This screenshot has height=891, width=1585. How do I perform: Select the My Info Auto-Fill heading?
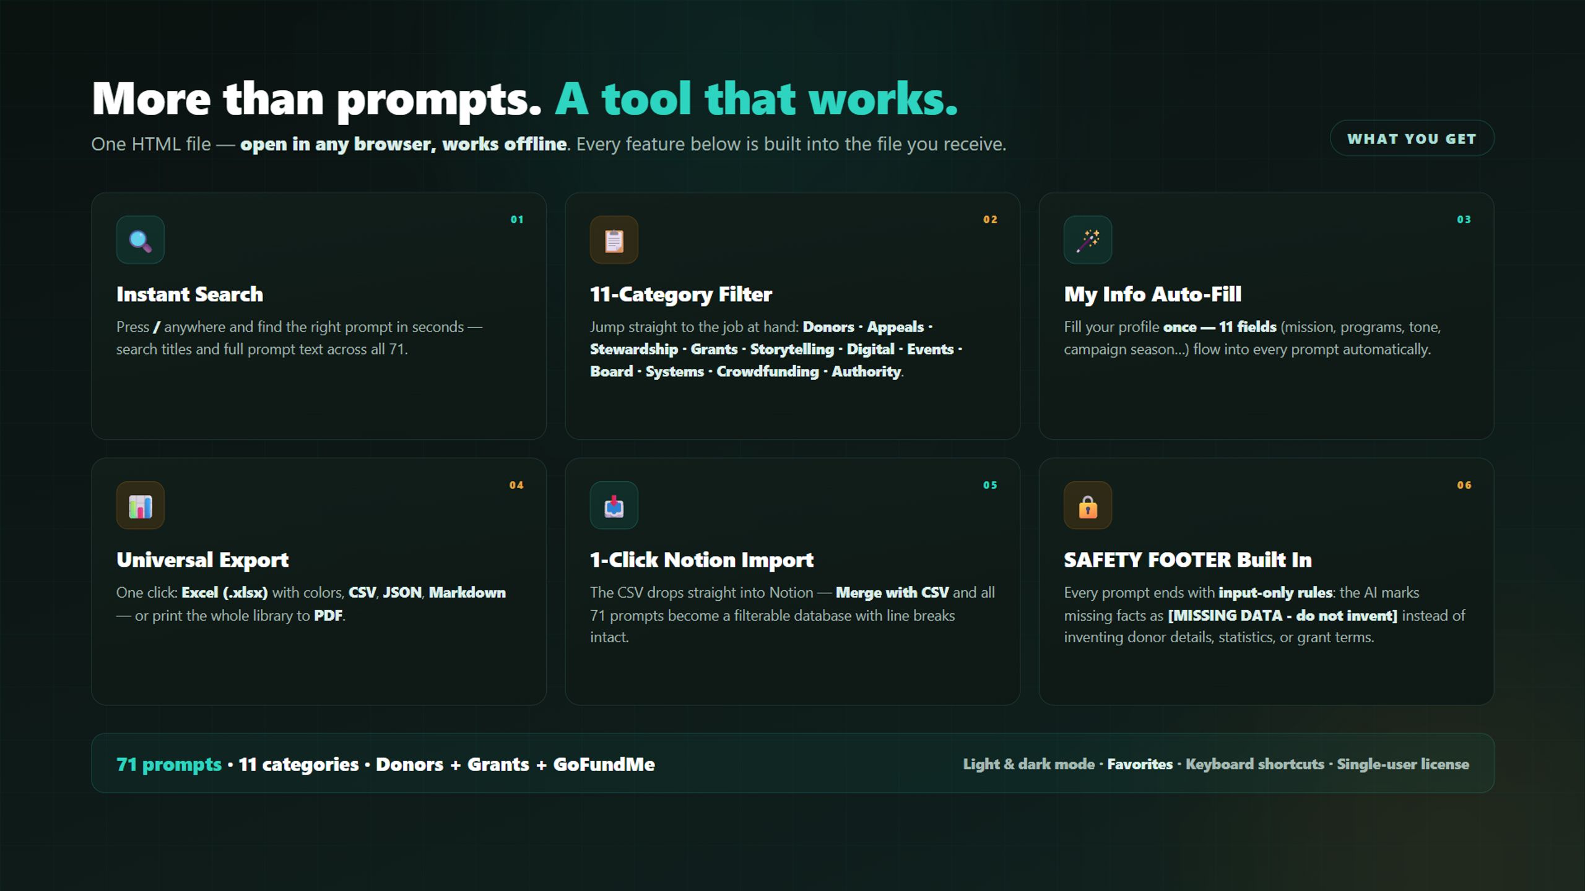(1153, 295)
